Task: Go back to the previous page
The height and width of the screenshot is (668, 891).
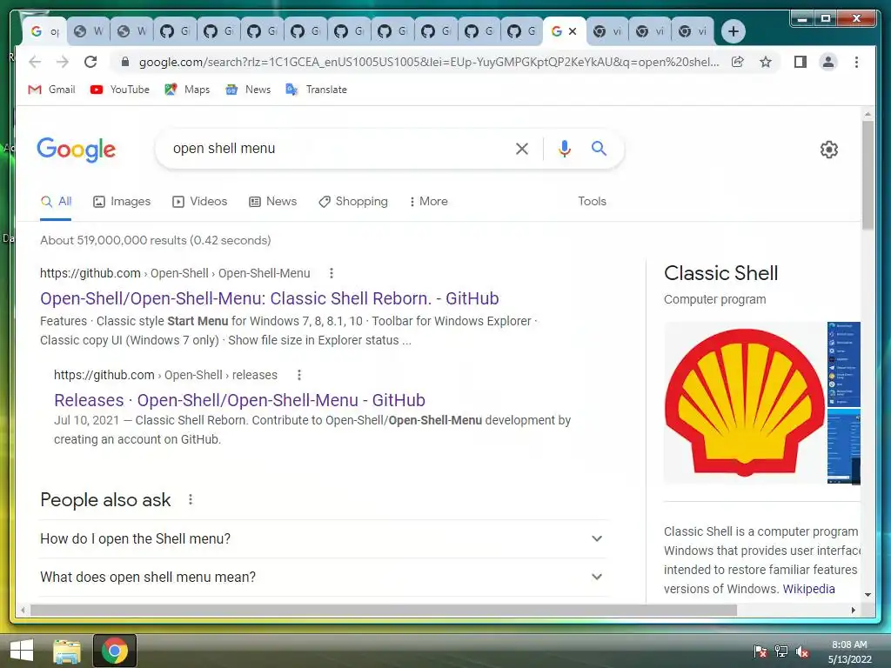Action: [35, 62]
